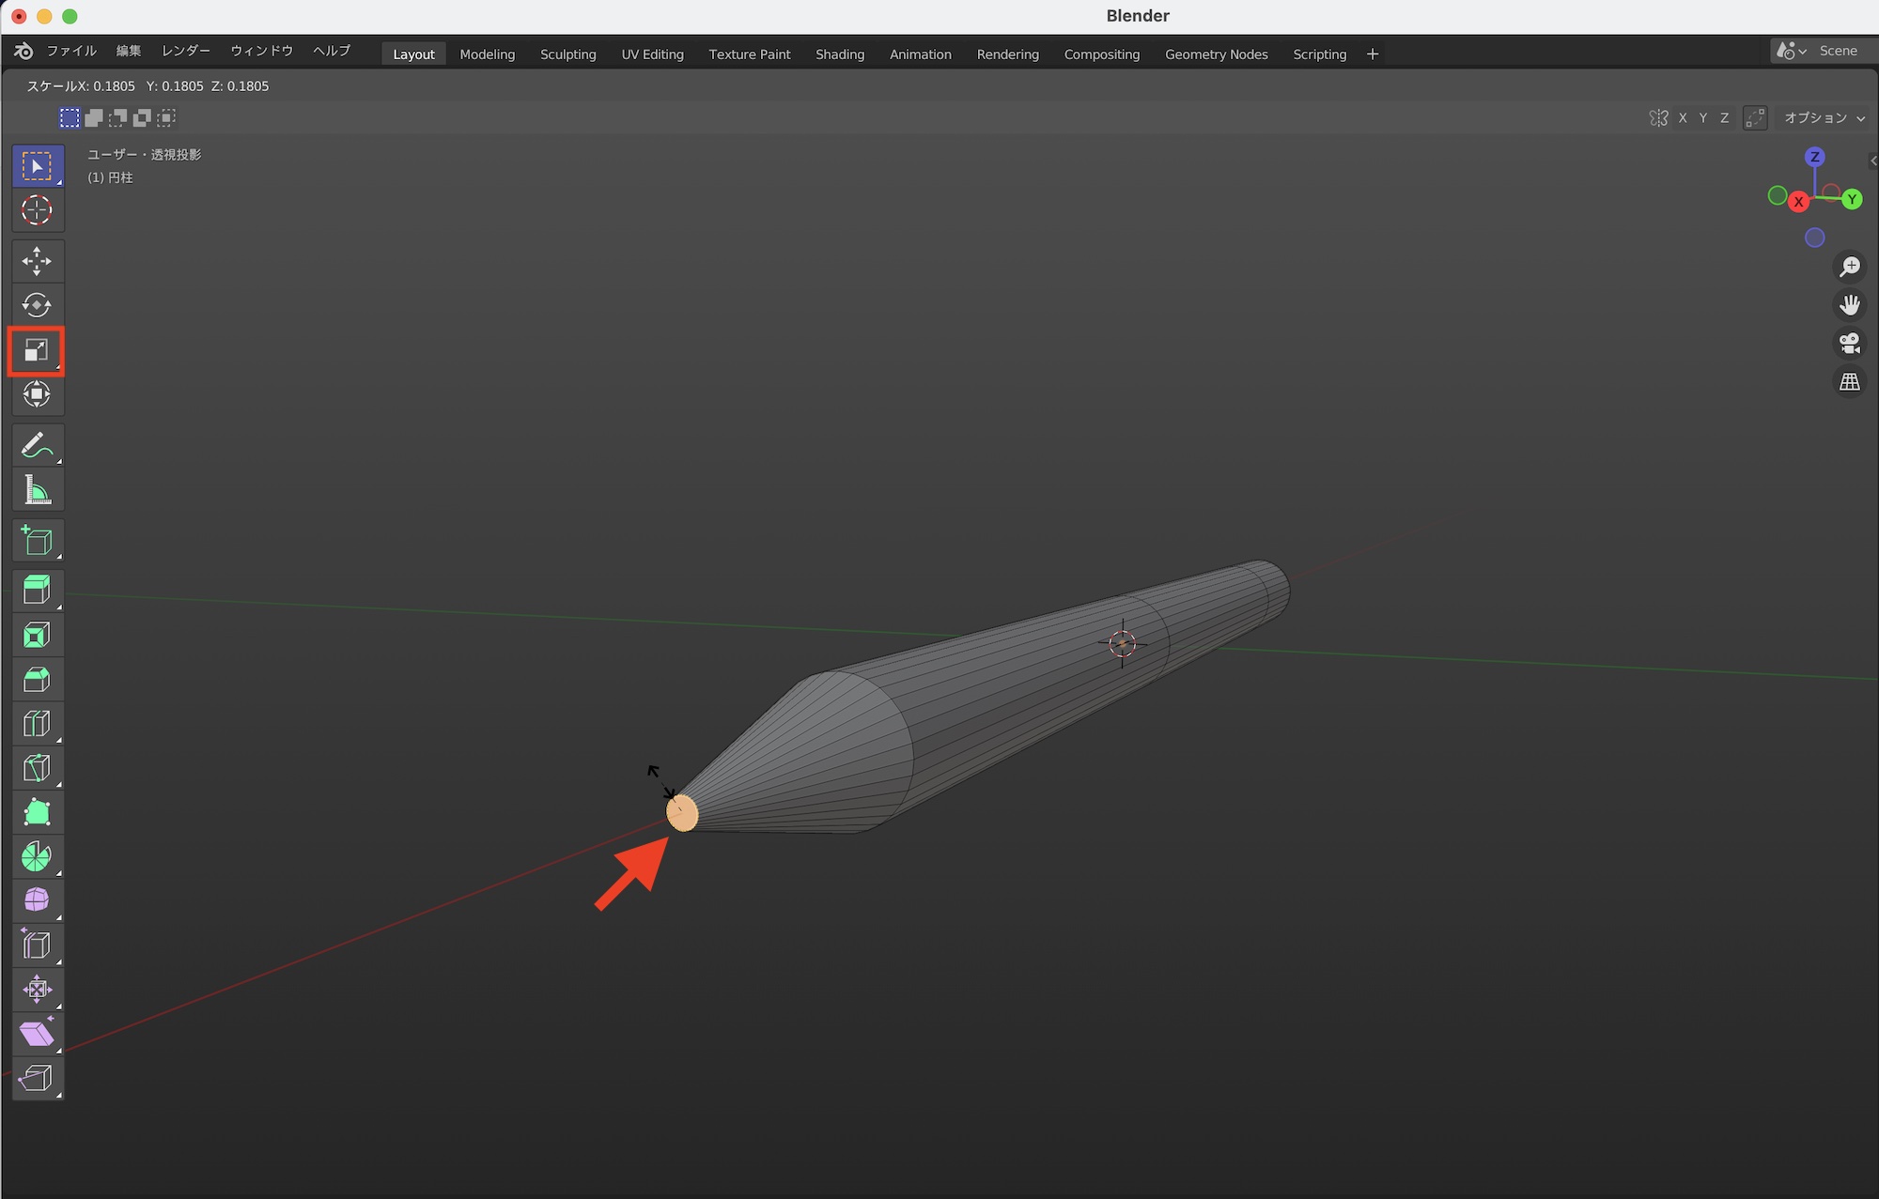Switch to the Sculpting workspace tab
Image resolution: width=1879 pixels, height=1199 pixels.
pyautogui.click(x=567, y=54)
